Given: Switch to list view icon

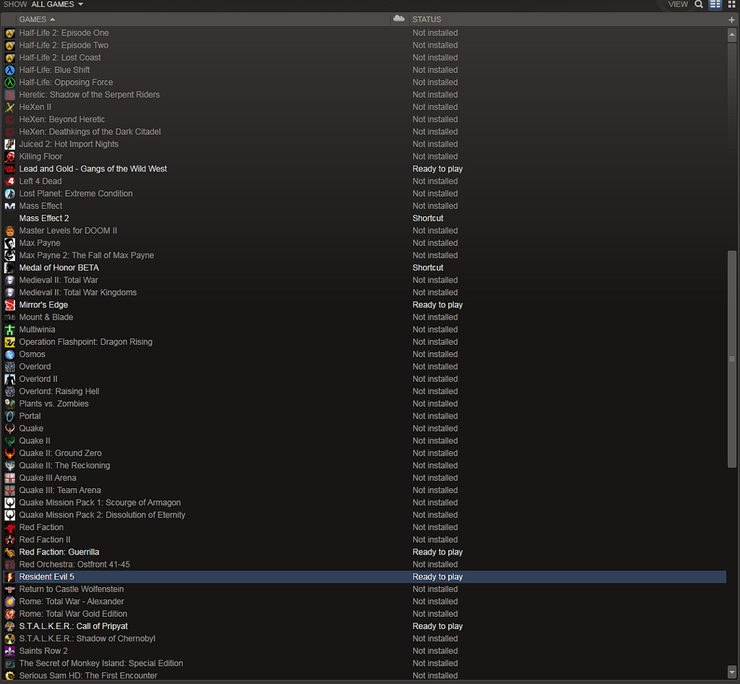Looking at the screenshot, I should [x=715, y=4].
